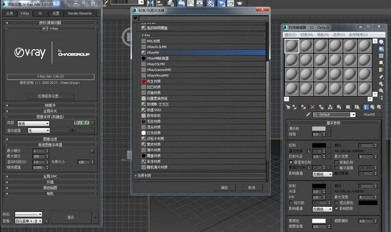Viewport: 391px width, 232px height.
Task: Enable 退出颜色 checkbox
Action: [337, 203]
